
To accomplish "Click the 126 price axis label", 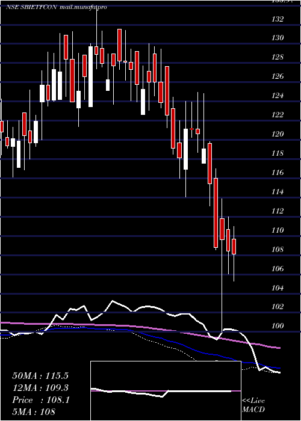I will click(x=278, y=76).
